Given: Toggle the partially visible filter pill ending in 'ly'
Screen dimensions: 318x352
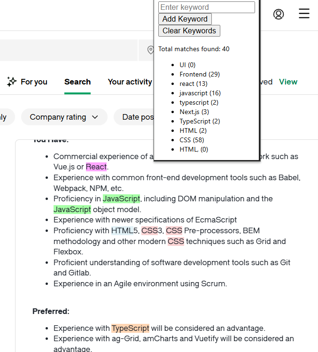Looking at the screenshot, I should point(6,117).
